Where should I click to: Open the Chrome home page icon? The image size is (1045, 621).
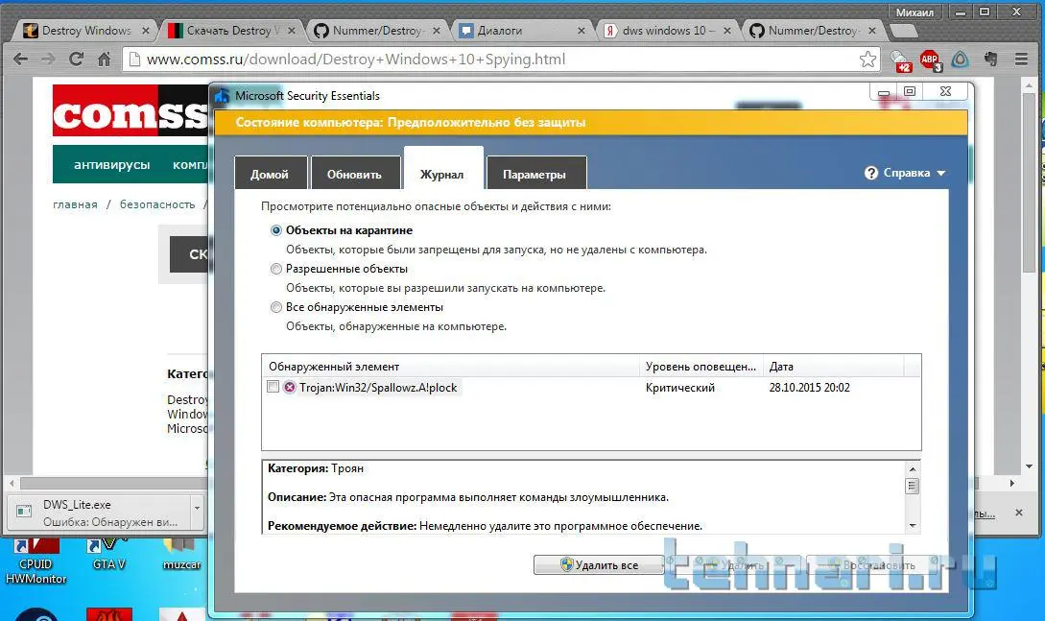pos(104,60)
